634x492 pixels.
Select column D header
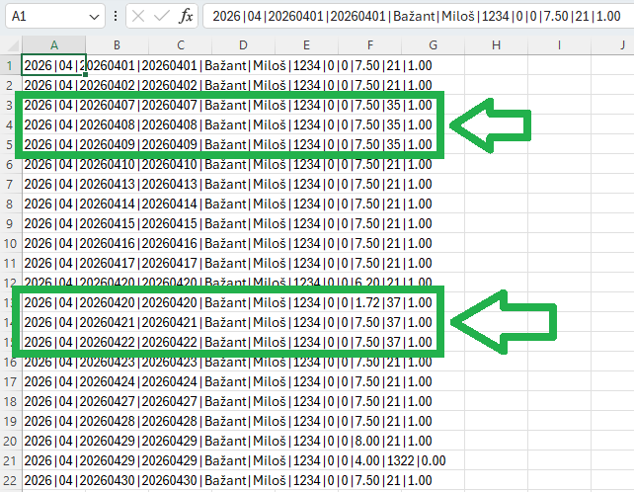tap(243, 44)
